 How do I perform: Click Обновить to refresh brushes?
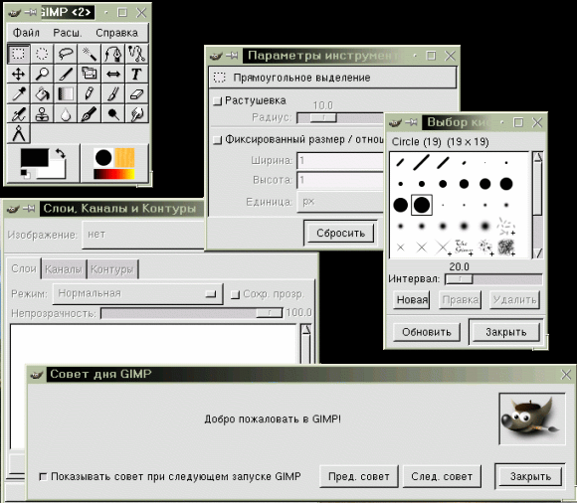coord(427,332)
